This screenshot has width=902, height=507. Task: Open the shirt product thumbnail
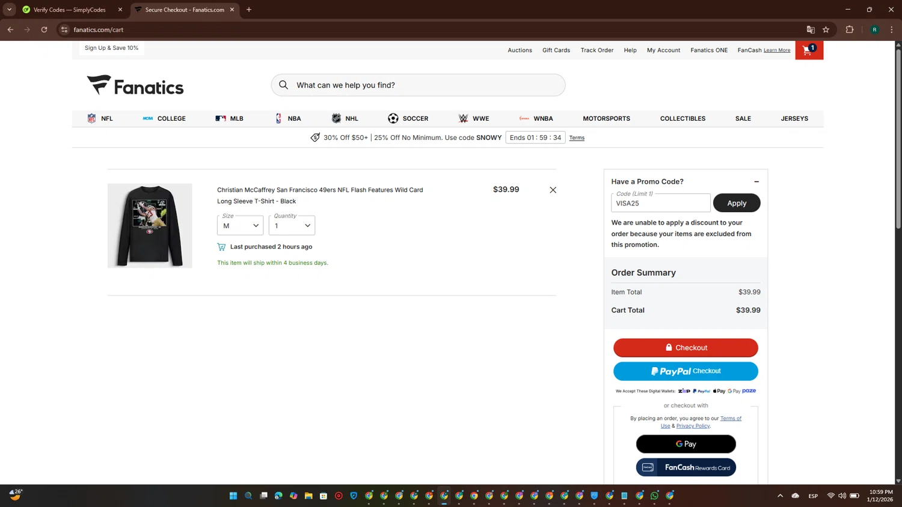pos(150,226)
